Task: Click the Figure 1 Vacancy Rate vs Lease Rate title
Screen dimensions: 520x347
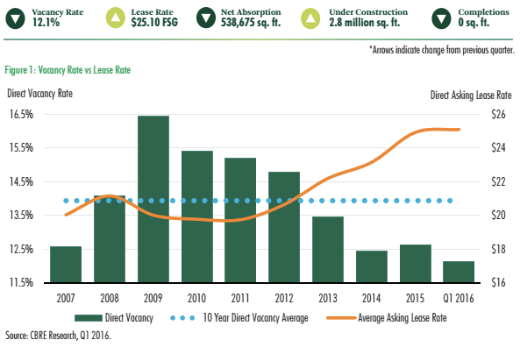Action: (x=68, y=70)
